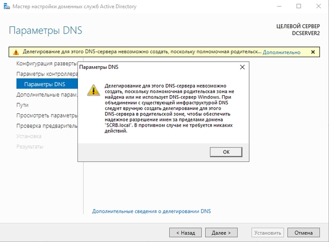Minimize the Active Directory wizard window

279,6
